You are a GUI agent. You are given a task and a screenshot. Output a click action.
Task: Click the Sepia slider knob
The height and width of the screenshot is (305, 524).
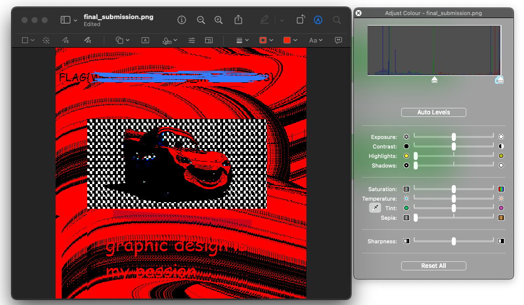[416, 218]
